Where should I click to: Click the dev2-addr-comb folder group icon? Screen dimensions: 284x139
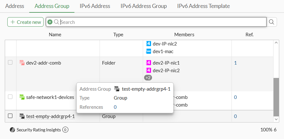click(22, 63)
